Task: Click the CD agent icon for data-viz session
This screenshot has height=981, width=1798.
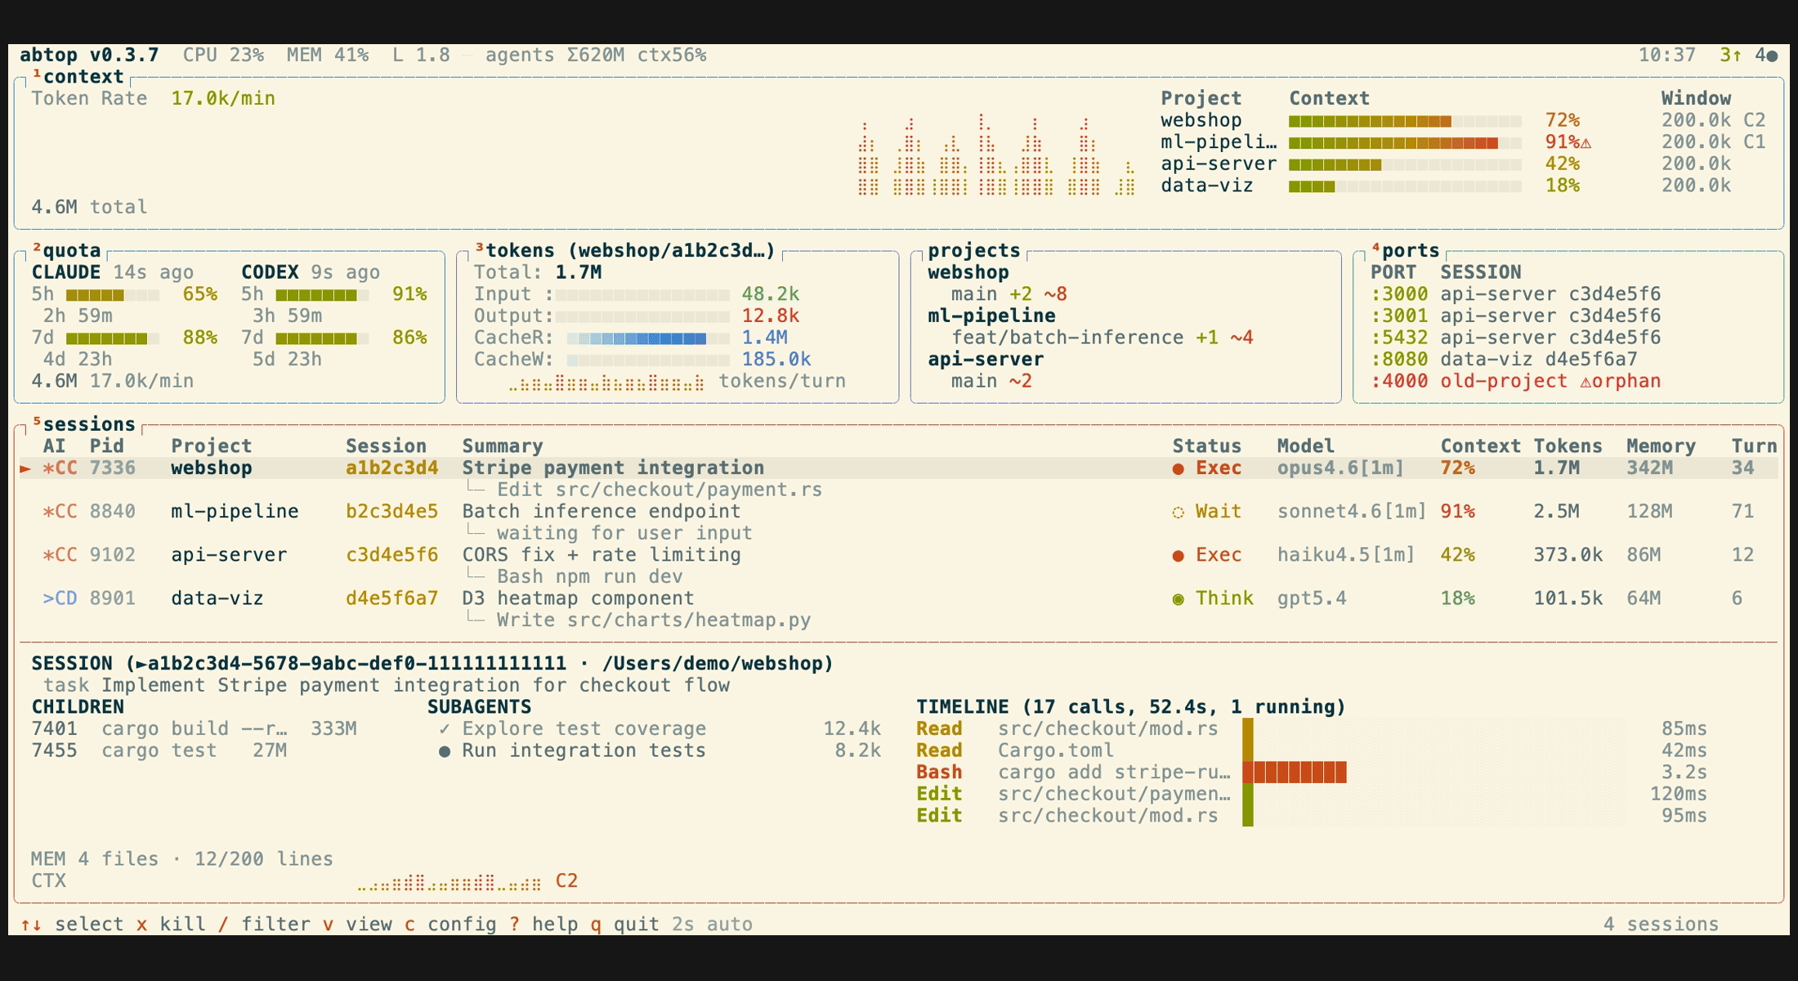Action: [x=60, y=598]
